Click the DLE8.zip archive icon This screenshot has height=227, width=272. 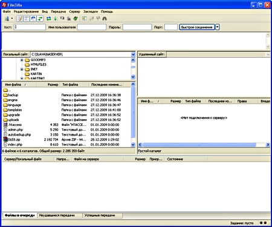[5, 139]
